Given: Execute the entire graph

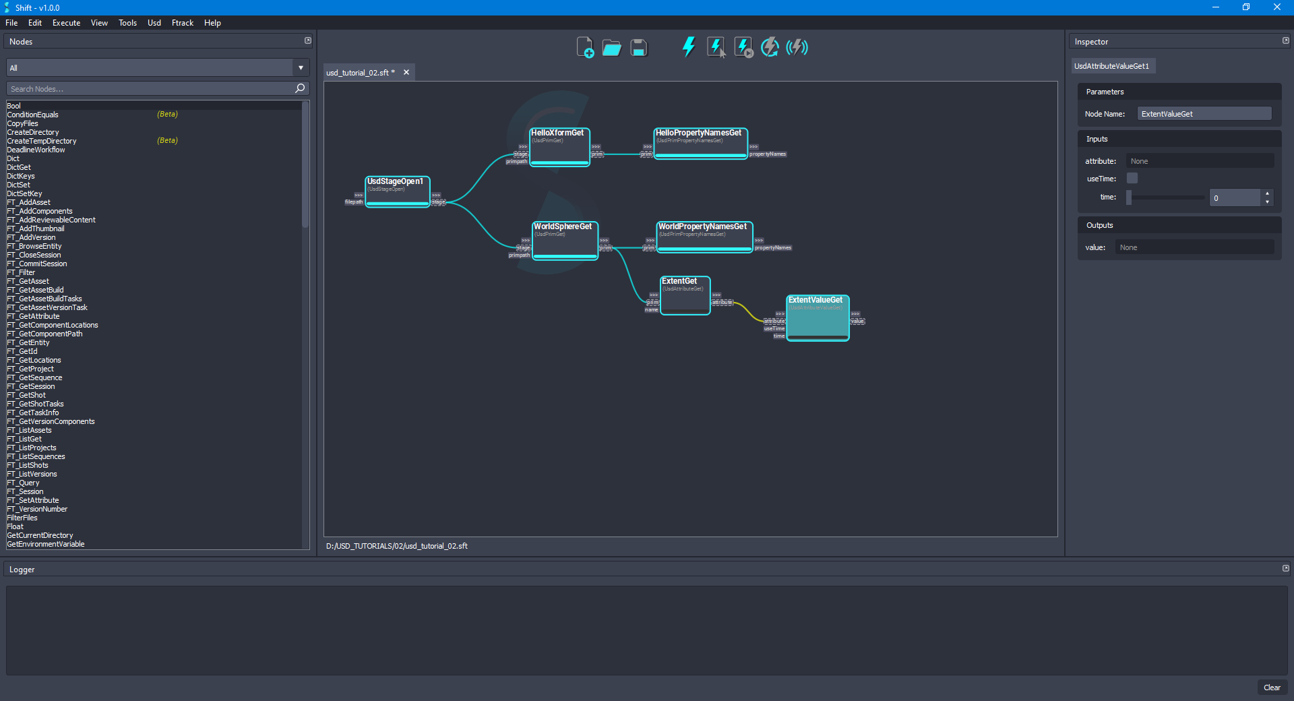Looking at the screenshot, I should pyautogui.click(x=688, y=47).
